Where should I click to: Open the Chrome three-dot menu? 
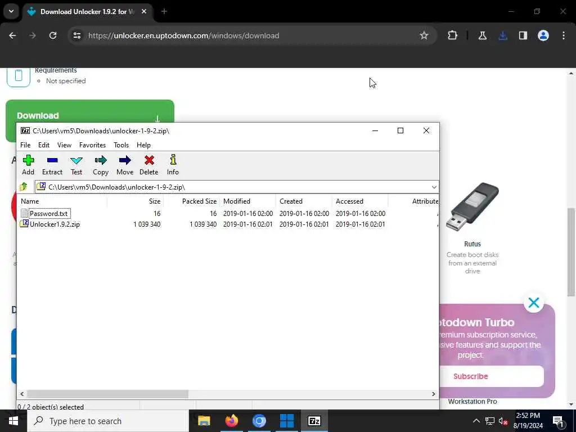(564, 35)
